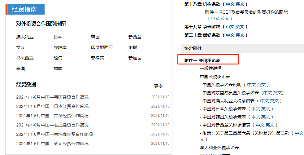304x155 pixels.
Task: Open the 日本 country guide link
Action: (58, 37)
